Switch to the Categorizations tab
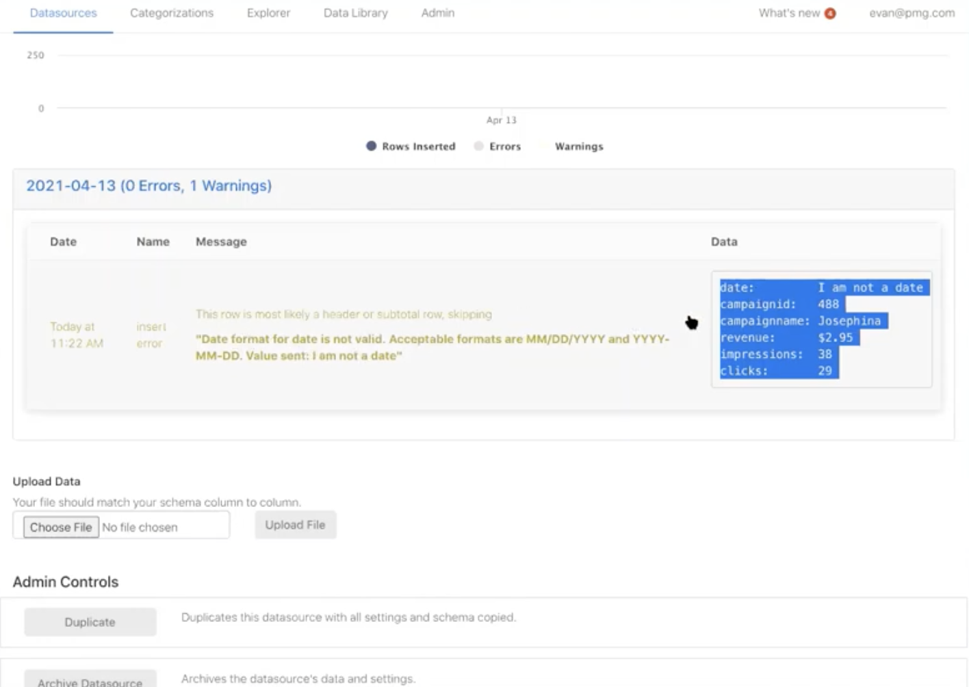The width and height of the screenshot is (969, 687). (x=172, y=13)
